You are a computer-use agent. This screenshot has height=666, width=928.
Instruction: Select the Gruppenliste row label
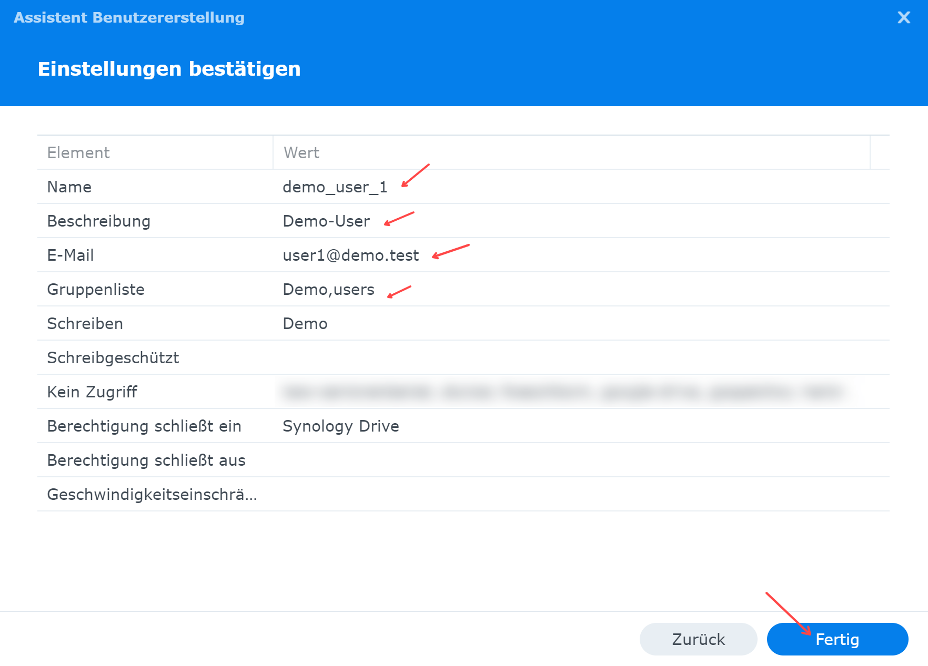point(96,290)
